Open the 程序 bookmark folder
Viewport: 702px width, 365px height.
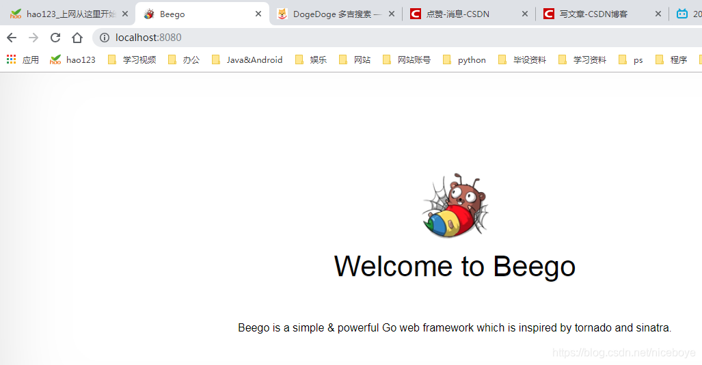tap(671, 59)
